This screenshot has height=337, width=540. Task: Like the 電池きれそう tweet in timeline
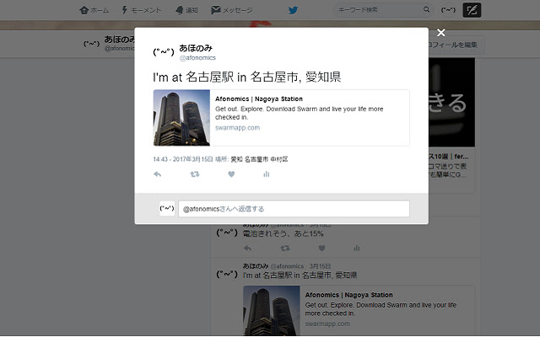tap(321, 248)
